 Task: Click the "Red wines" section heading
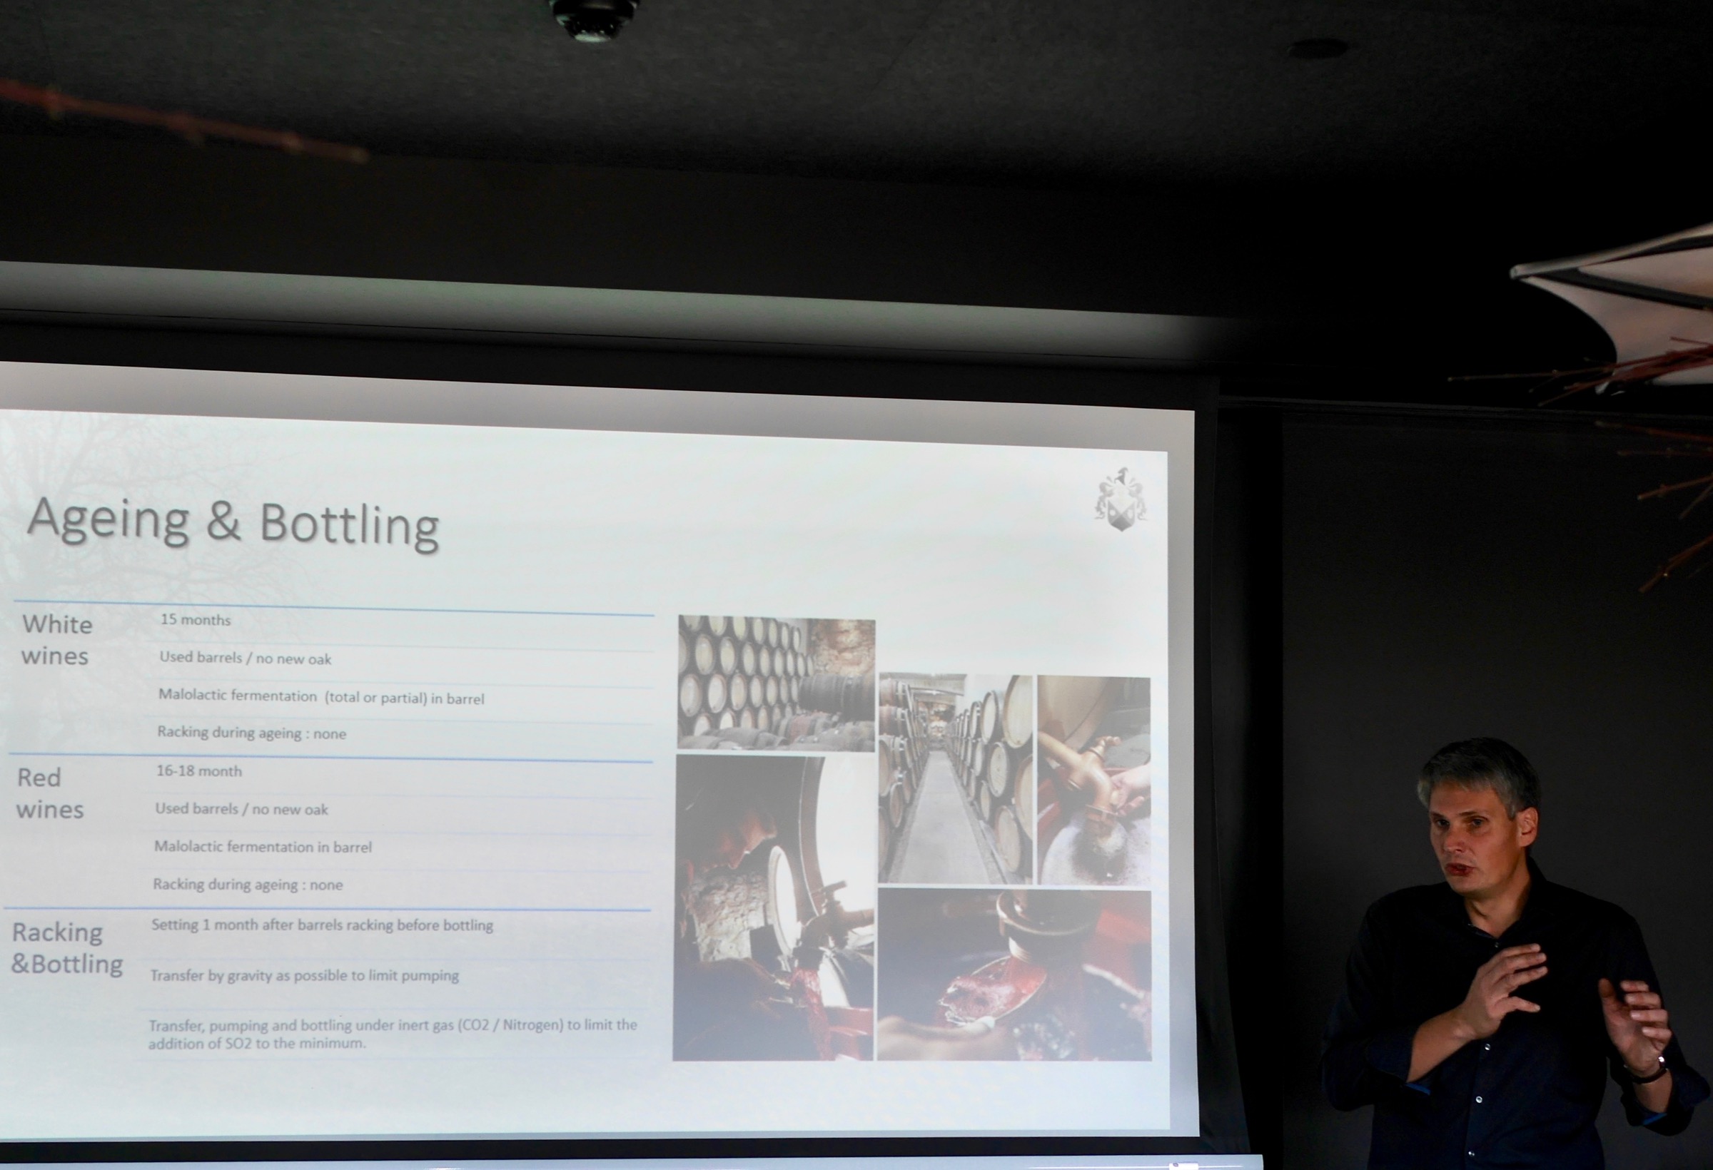[49, 793]
